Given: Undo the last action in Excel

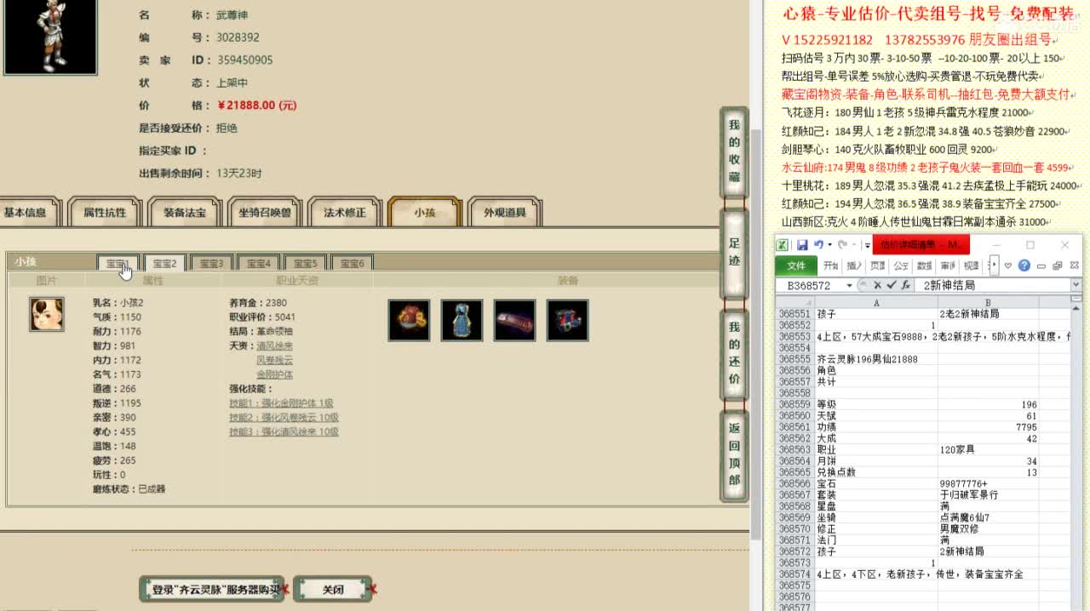Looking at the screenshot, I should [819, 245].
